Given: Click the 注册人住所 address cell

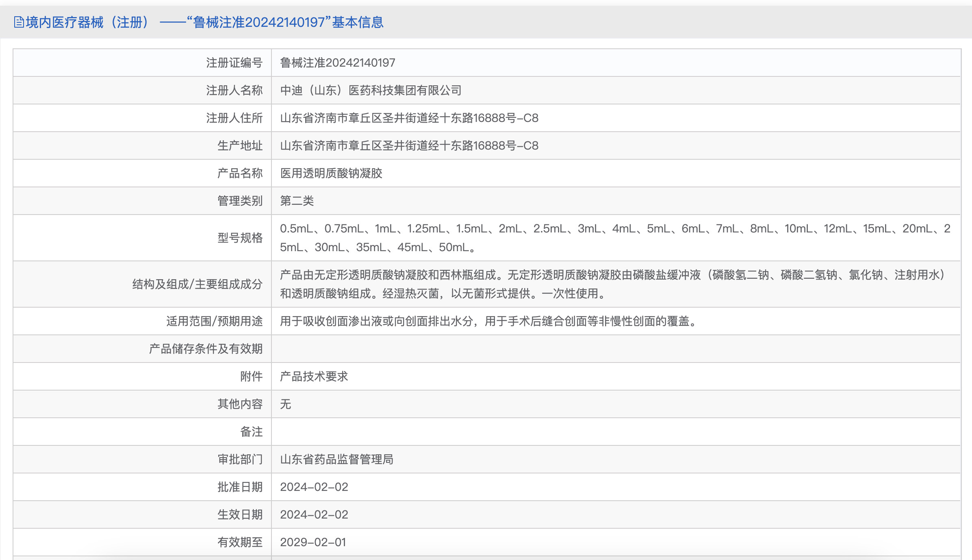Looking at the screenshot, I should coord(406,118).
